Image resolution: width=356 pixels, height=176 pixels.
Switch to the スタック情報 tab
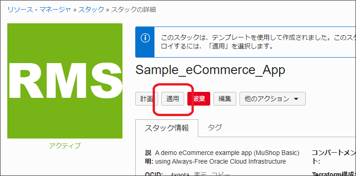coord(167,128)
